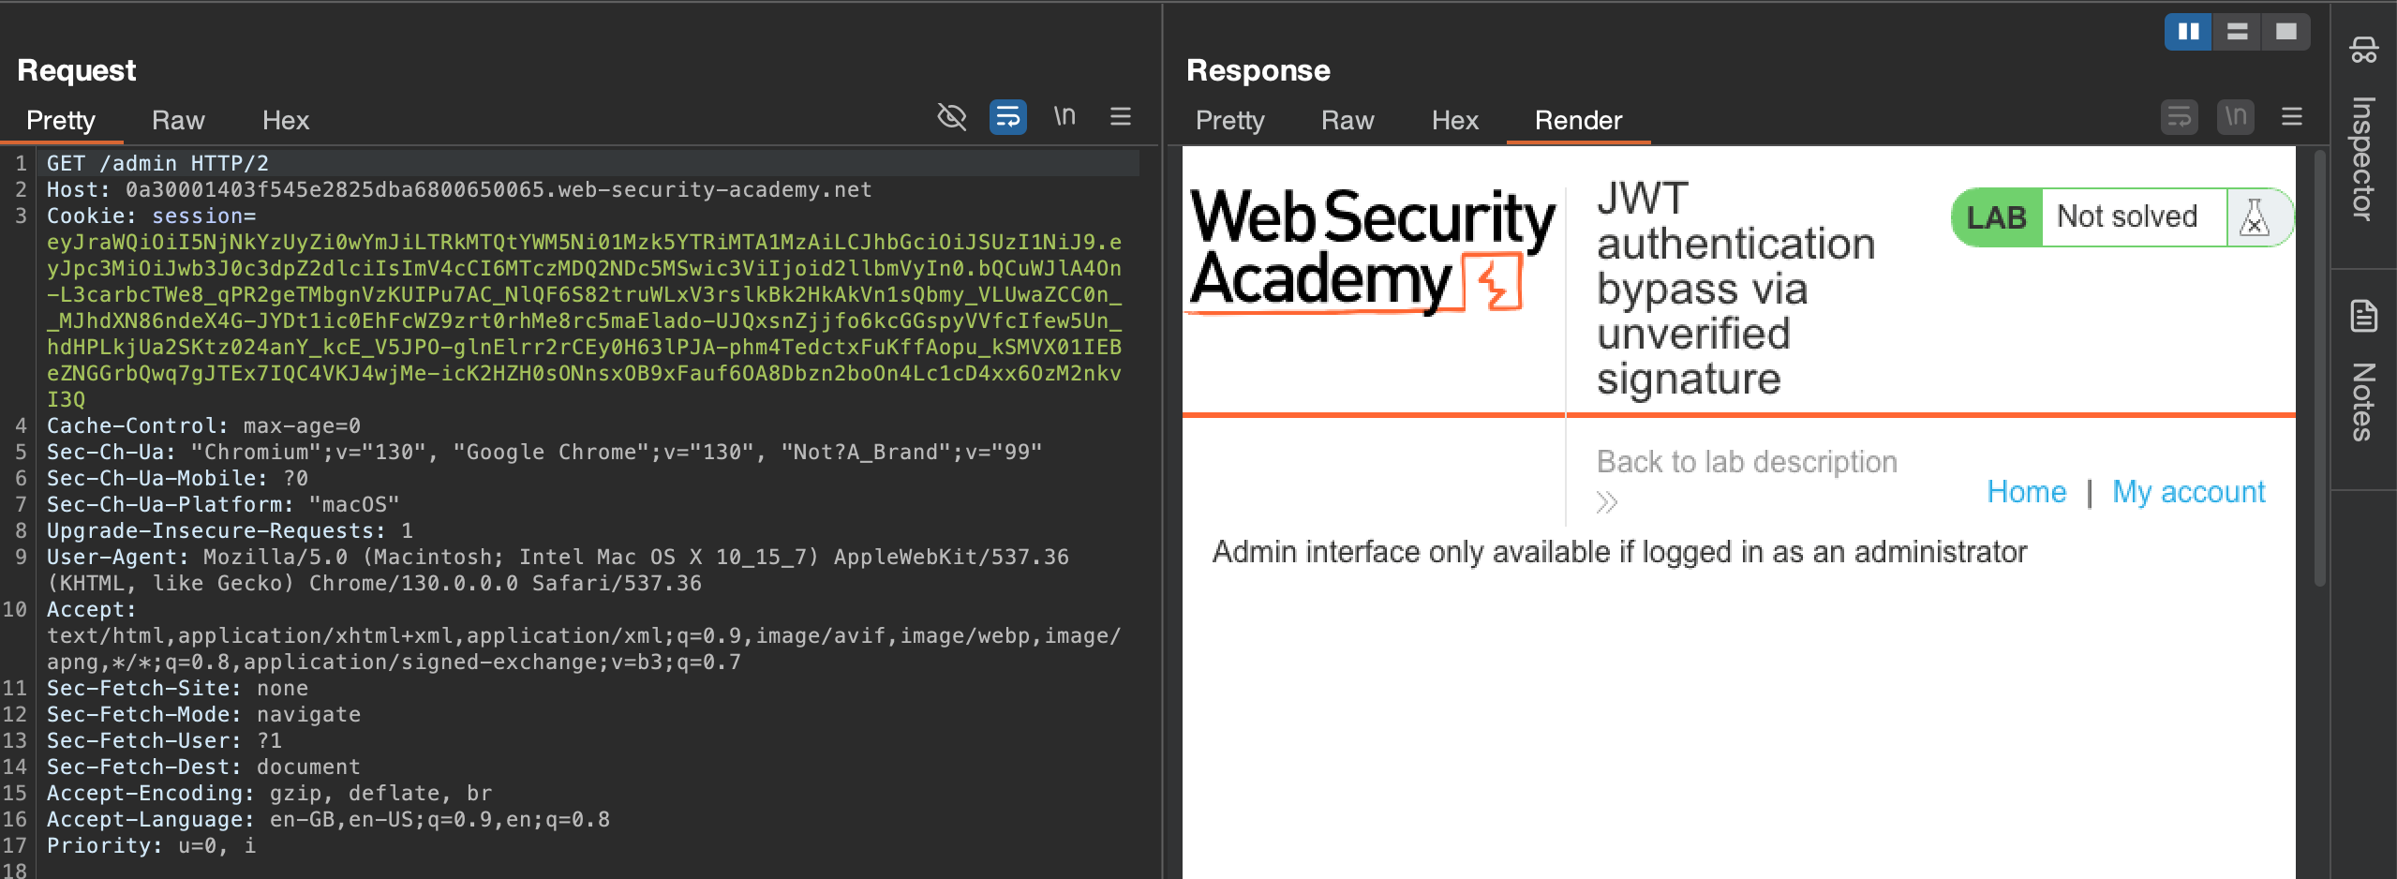Image resolution: width=2397 pixels, height=879 pixels.
Task: Click the disabled newline icon in Response
Action: click(2236, 117)
